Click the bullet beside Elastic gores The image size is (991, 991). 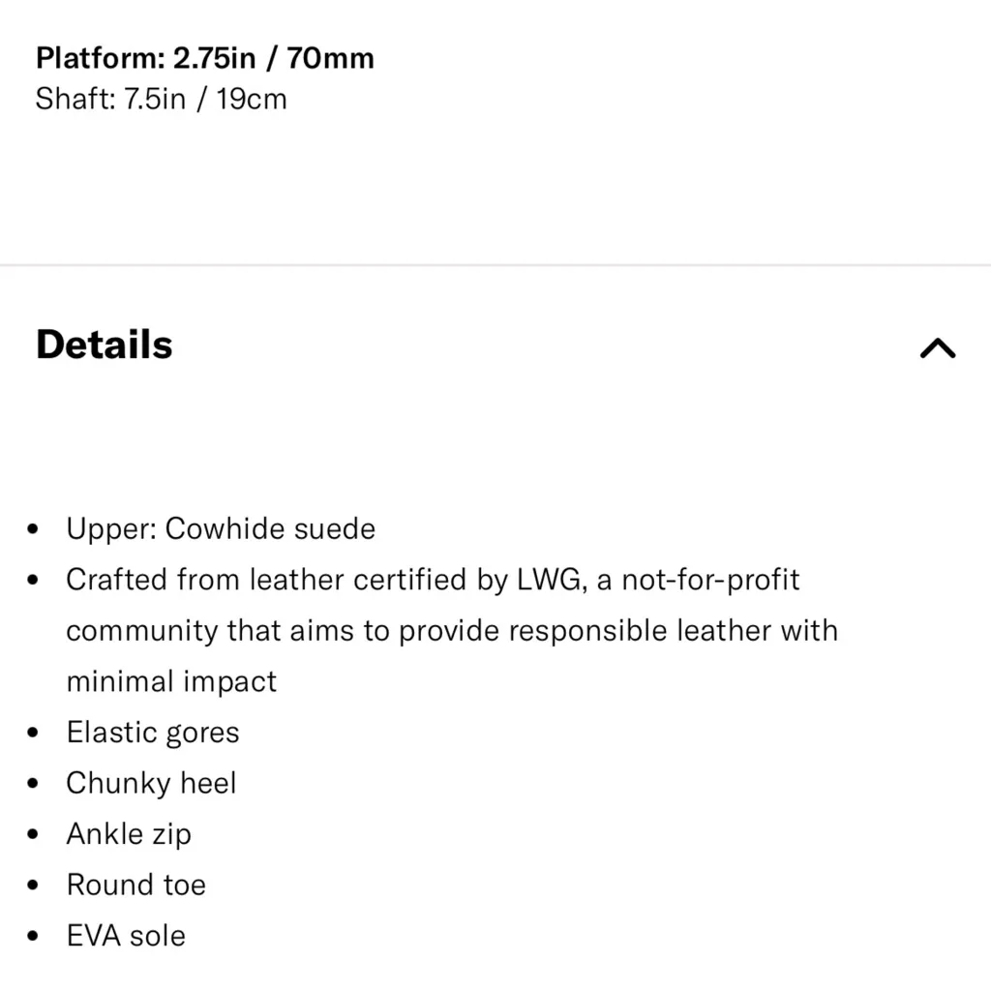point(35,733)
